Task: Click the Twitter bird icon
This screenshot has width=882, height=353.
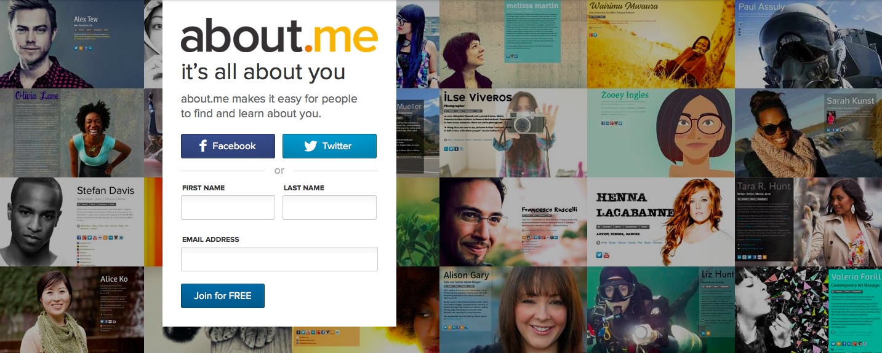Action: (310, 146)
